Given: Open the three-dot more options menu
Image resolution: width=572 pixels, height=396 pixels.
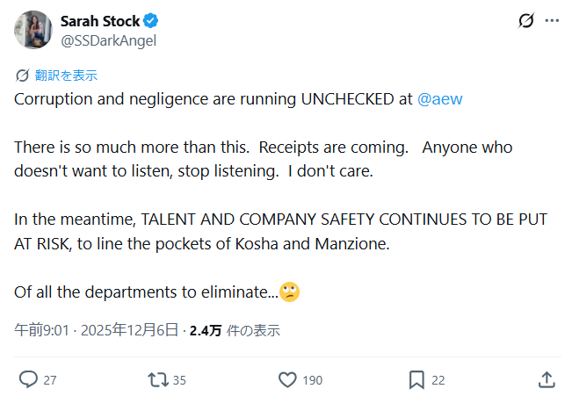Looking at the screenshot, I should (x=552, y=20).
